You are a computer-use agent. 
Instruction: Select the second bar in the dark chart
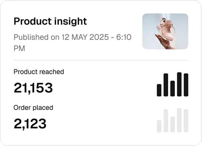click(x=166, y=85)
